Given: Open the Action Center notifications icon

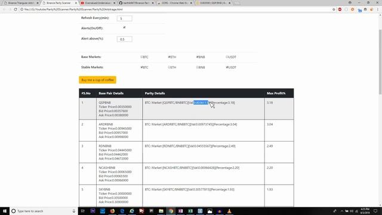Looking at the screenshot, I should (x=375, y=211).
